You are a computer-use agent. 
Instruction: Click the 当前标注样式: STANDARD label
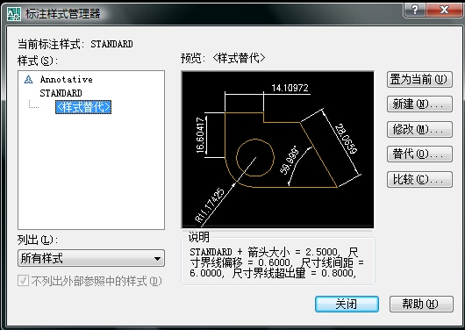[x=75, y=44]
